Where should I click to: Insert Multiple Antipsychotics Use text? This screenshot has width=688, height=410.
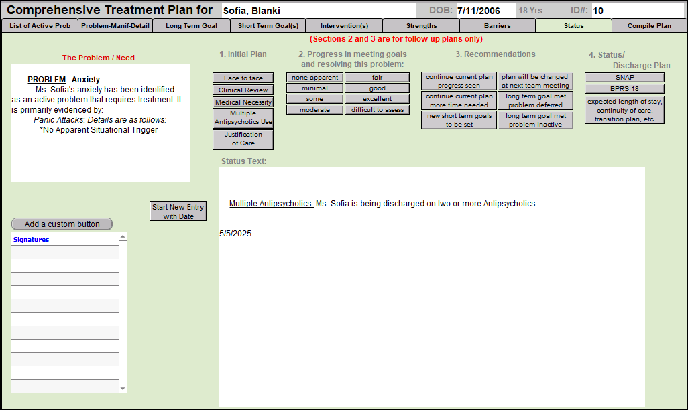coord(243,118)
